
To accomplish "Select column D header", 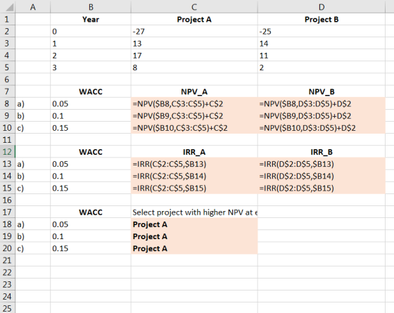I will point(322,7).
